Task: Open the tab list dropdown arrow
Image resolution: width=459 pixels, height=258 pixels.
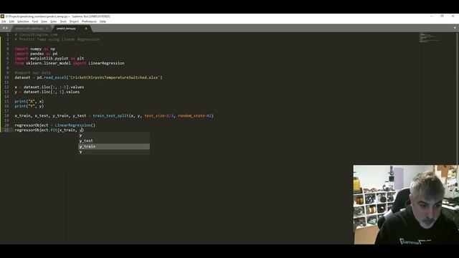Action: click(455, 28)
